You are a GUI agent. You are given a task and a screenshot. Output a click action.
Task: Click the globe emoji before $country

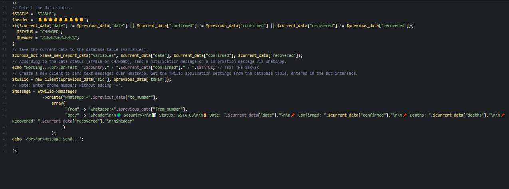[x=119, y=115]
